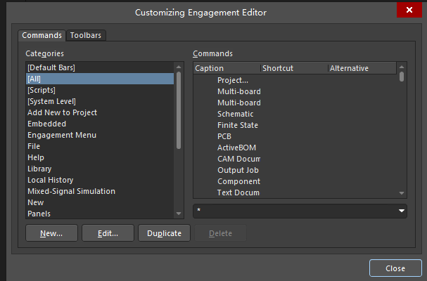Open the command filter dropdown arrow
Image resolution: width=427 pixels, height=281 pixels.
coord(402,211)
